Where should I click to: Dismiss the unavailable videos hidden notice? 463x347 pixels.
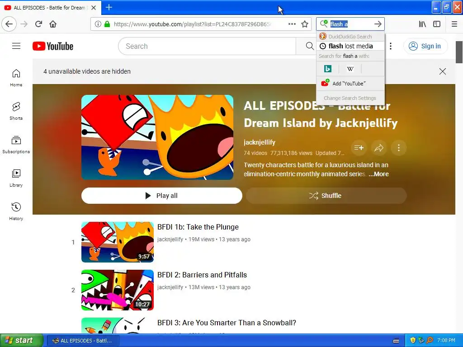click(442, 71)
